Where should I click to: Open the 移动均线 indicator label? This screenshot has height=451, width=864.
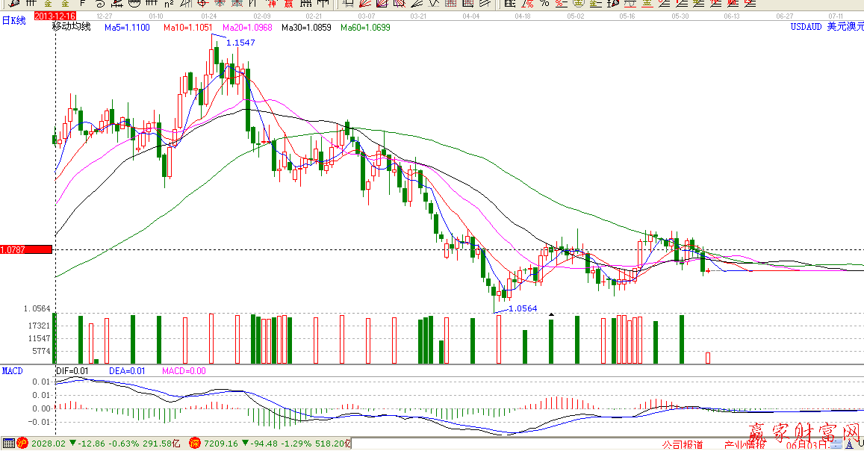coord(71,27)
